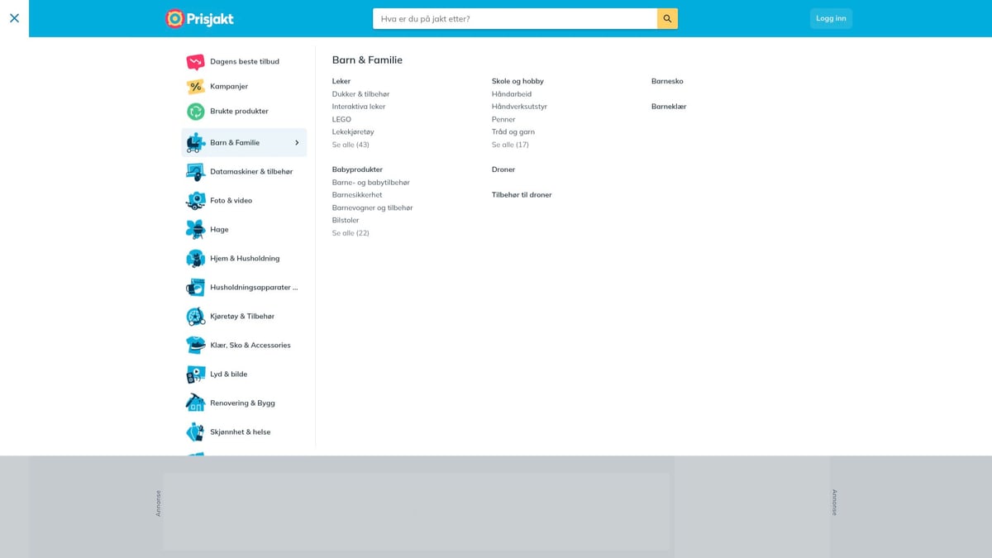Image resolution: width=992 pixels, height=558 pixels.
Task: Click the Foto & video camera icon
Action: pyautogui.click(x=195, y=200)
